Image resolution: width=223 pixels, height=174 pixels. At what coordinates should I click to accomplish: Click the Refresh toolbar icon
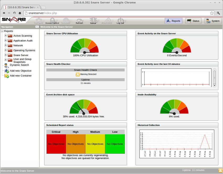(79, 21)
